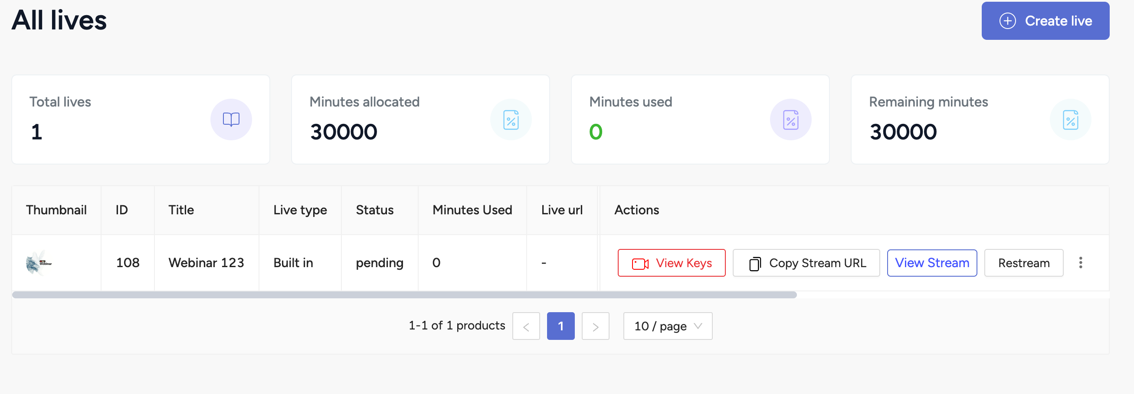Click the All lives heading
This screenshot has height=394, width=1134.
point(59,20)
